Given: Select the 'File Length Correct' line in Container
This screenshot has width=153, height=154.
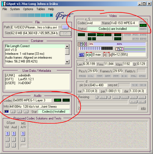Looking at the screenshot, I should click(x=35, y=46).
